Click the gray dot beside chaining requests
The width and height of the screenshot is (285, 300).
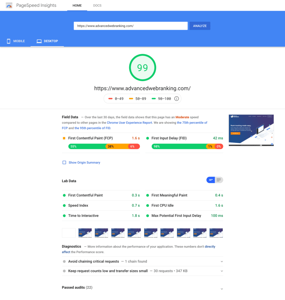pyautogui.click(x=64, y=261)
